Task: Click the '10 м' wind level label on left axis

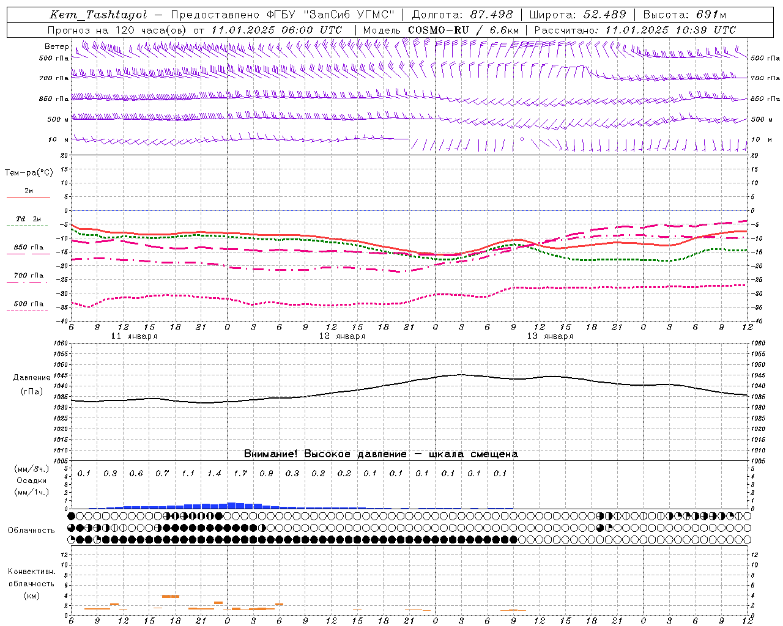Action: pos(58,139)
